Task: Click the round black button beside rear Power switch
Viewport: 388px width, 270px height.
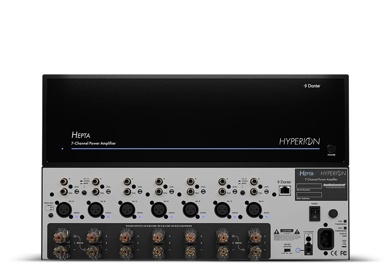Action: pyautogui.click(x=333, y=213)
